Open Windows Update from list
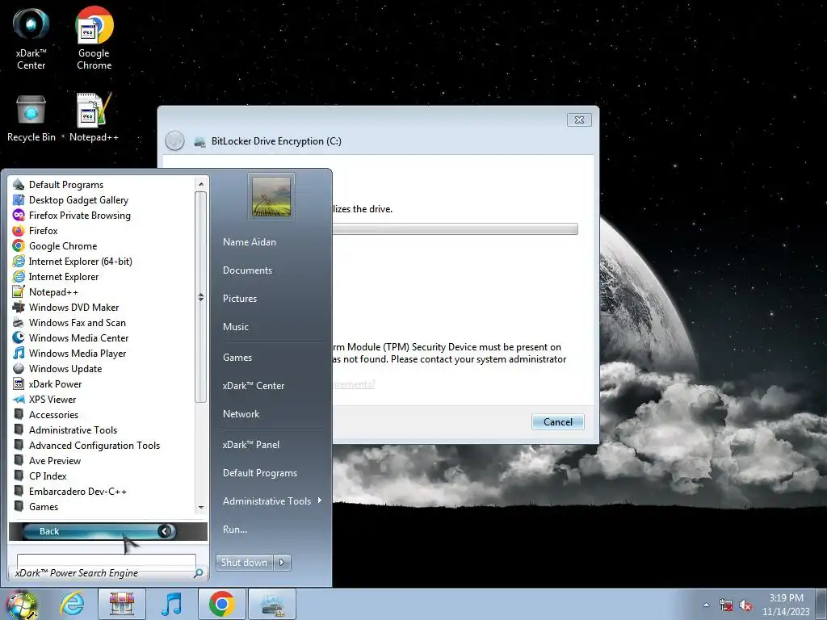Viewport: 827px width, 620px height. click(57, 368)
